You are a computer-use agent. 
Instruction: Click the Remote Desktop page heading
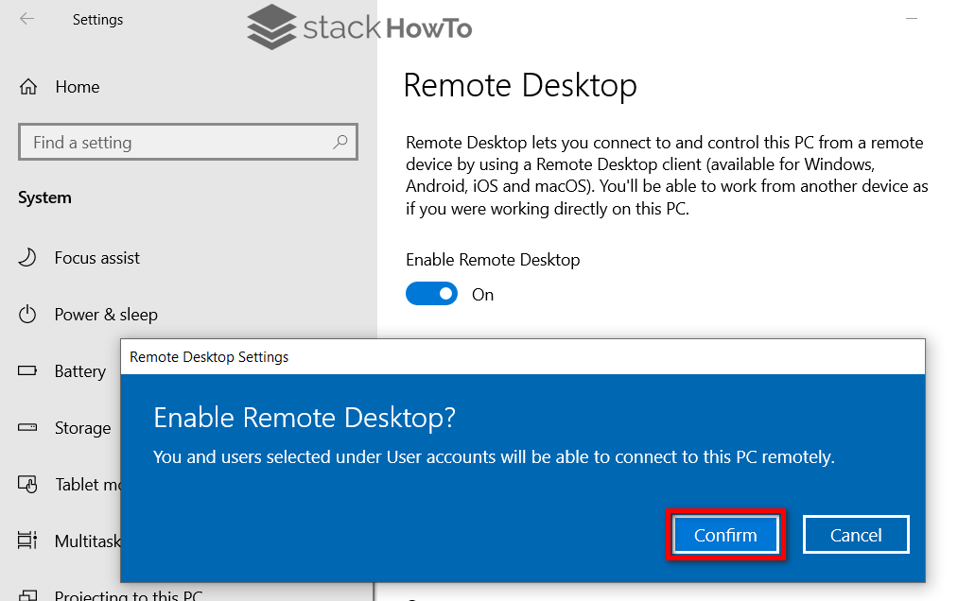click(x=520, y=86)
